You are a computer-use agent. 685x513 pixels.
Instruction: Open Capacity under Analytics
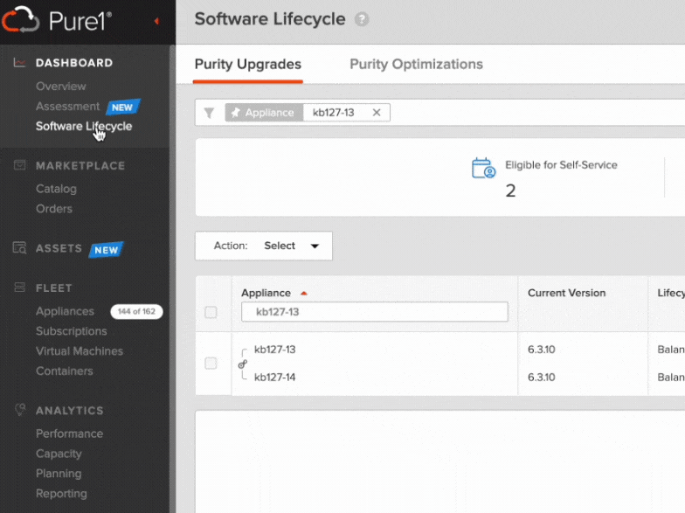(x=59, y=454)
